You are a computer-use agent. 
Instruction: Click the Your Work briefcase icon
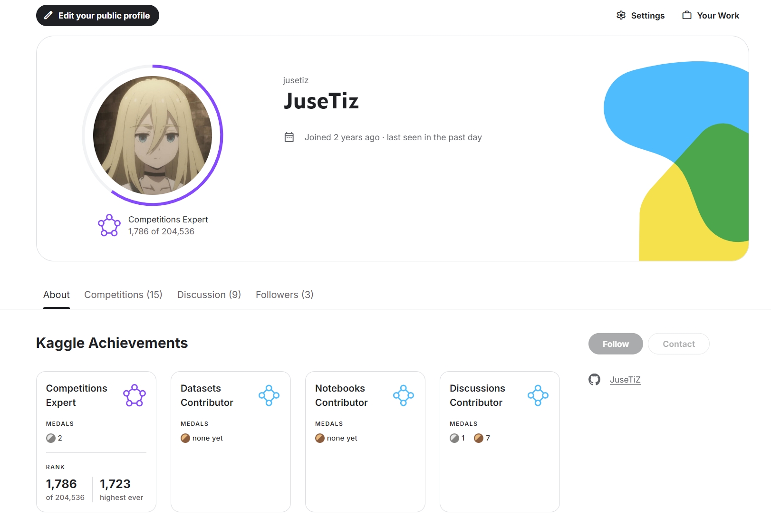tap(686, 15)
